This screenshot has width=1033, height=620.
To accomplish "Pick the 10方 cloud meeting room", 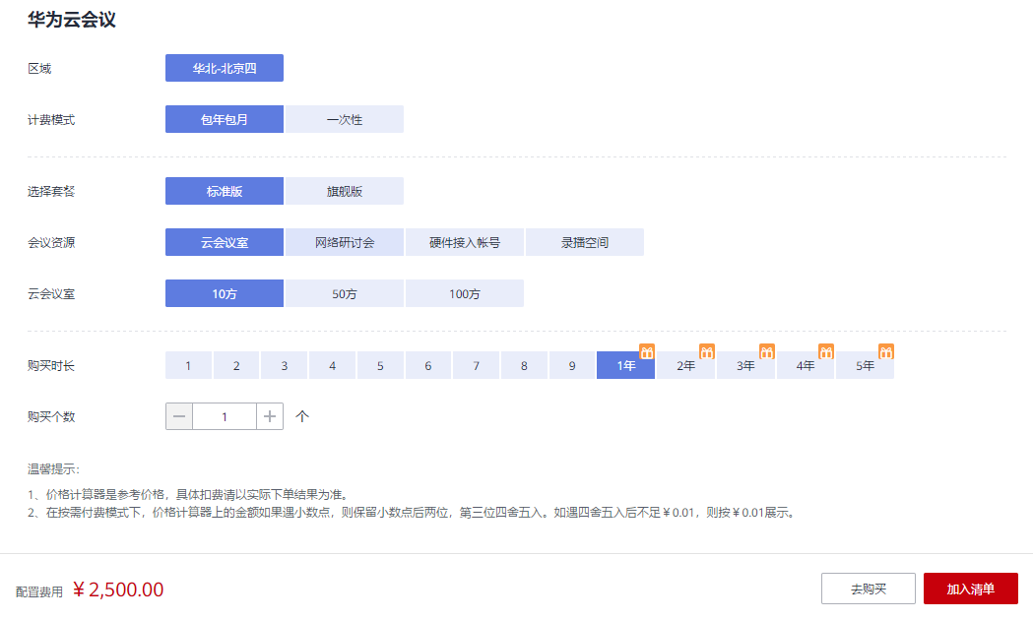I will (225, 294).
